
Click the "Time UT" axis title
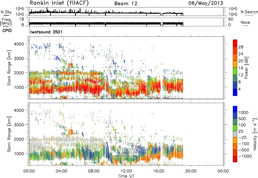pos(126,176)
